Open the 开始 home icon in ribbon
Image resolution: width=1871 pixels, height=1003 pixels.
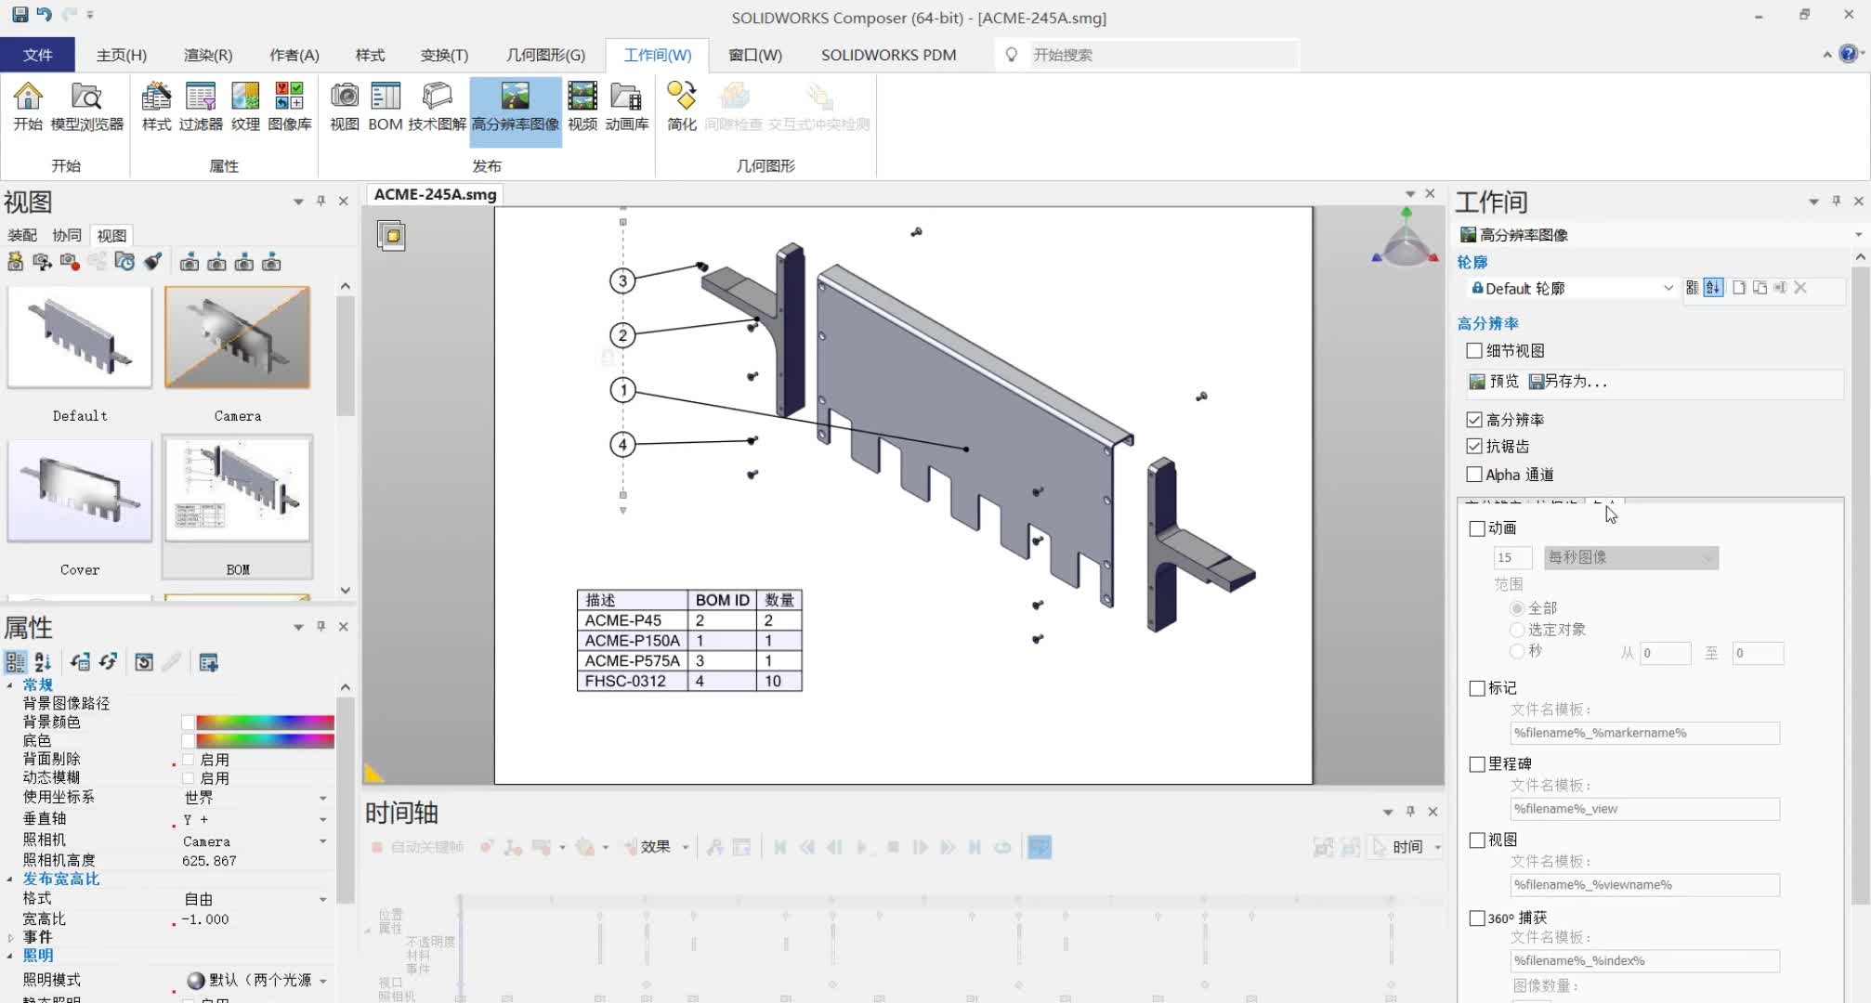point(28,107)
